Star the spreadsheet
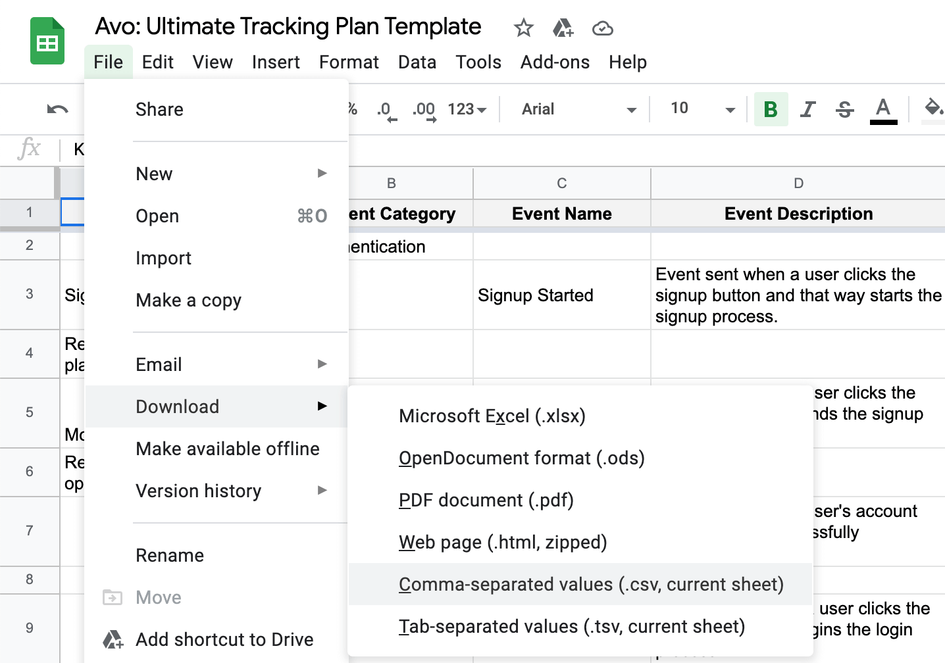The width and height of the screenshot is (945, 663). [523, 28]
